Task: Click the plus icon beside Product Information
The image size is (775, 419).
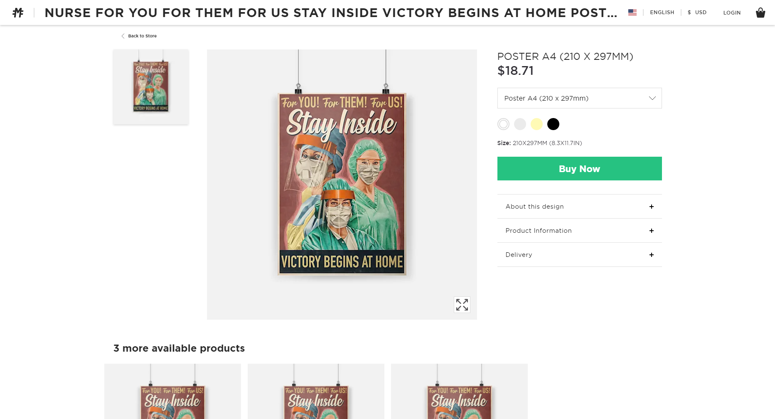Action: pyautogui.click(x=651, y=231)
